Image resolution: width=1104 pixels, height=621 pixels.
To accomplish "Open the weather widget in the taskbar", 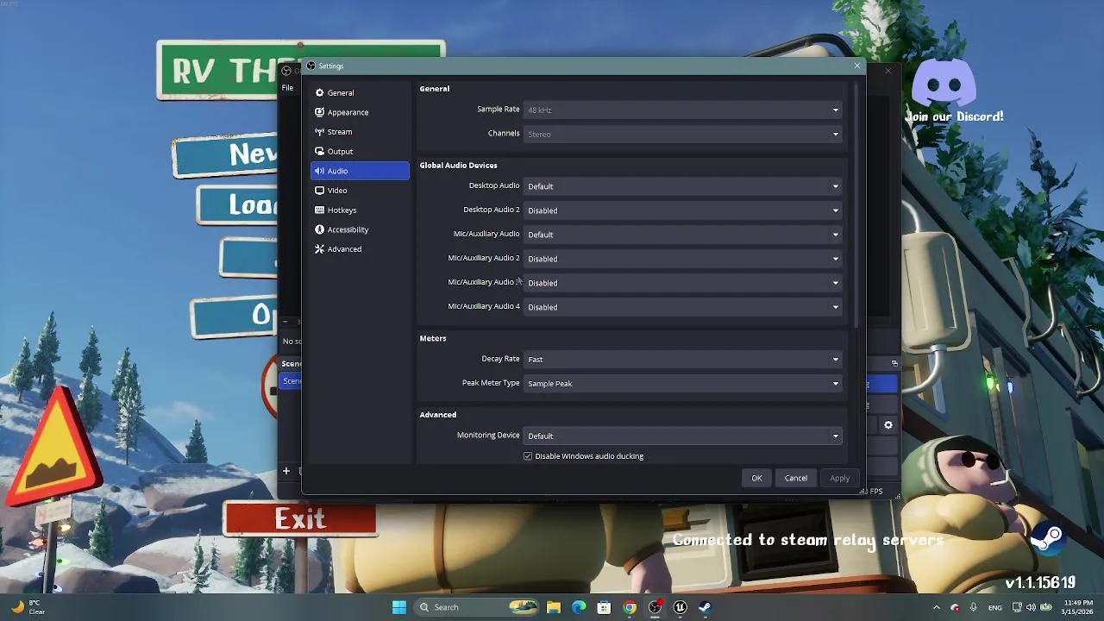I will click(28, 607).
